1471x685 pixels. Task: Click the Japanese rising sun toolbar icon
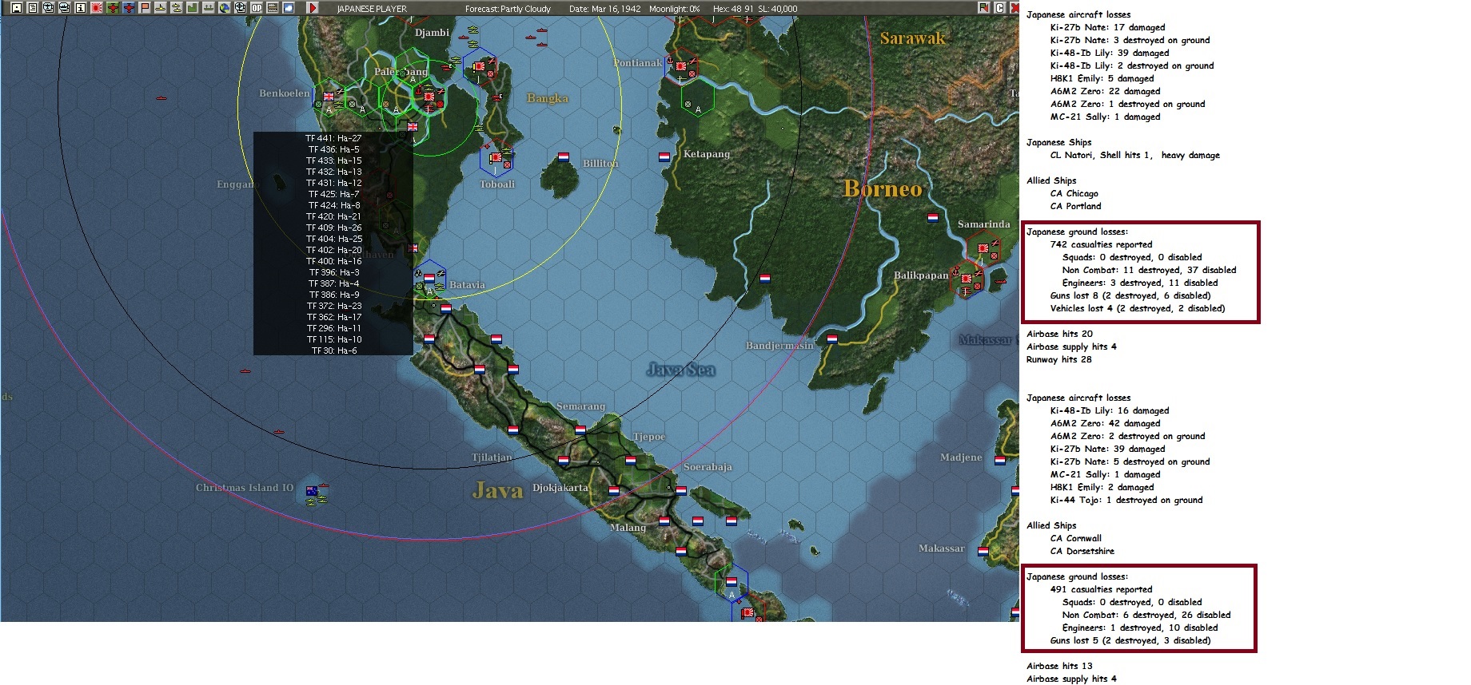pos(97,8)
